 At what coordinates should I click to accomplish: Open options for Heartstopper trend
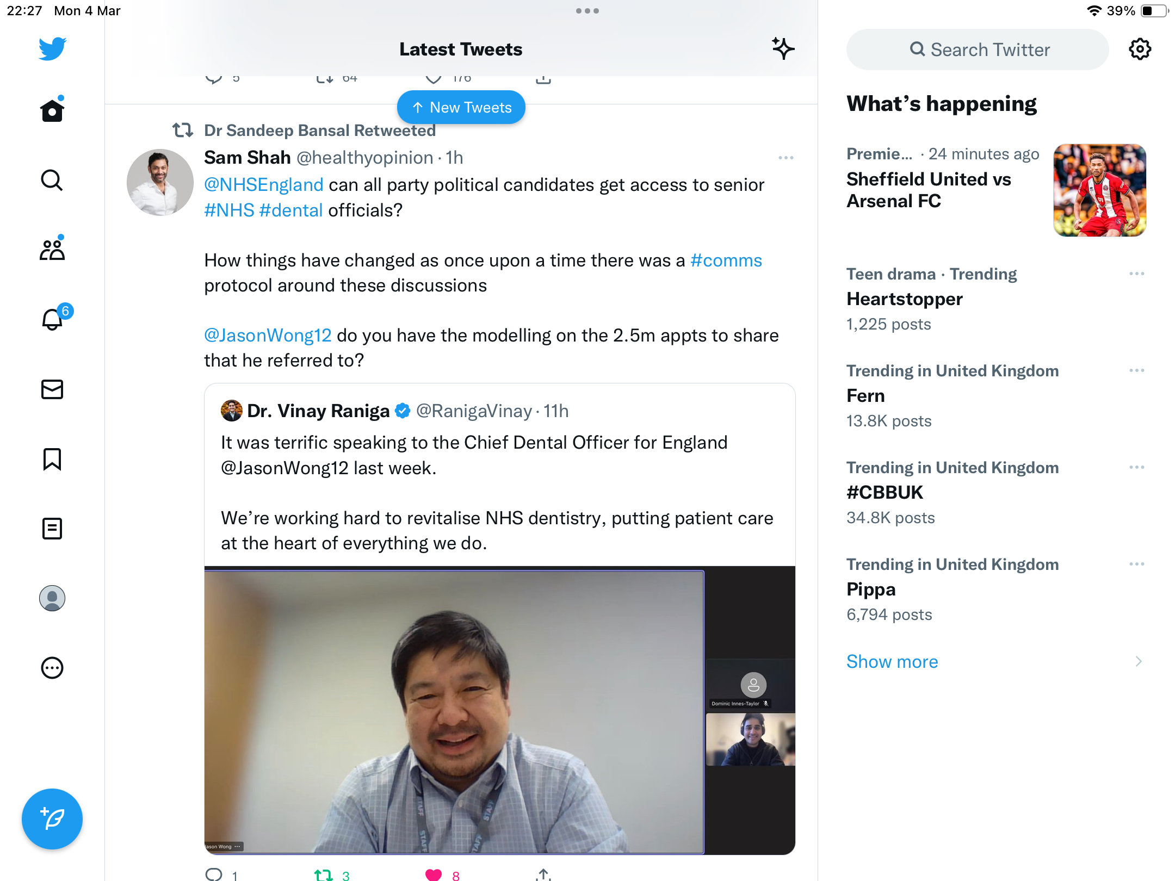(x=1137, y=274)
